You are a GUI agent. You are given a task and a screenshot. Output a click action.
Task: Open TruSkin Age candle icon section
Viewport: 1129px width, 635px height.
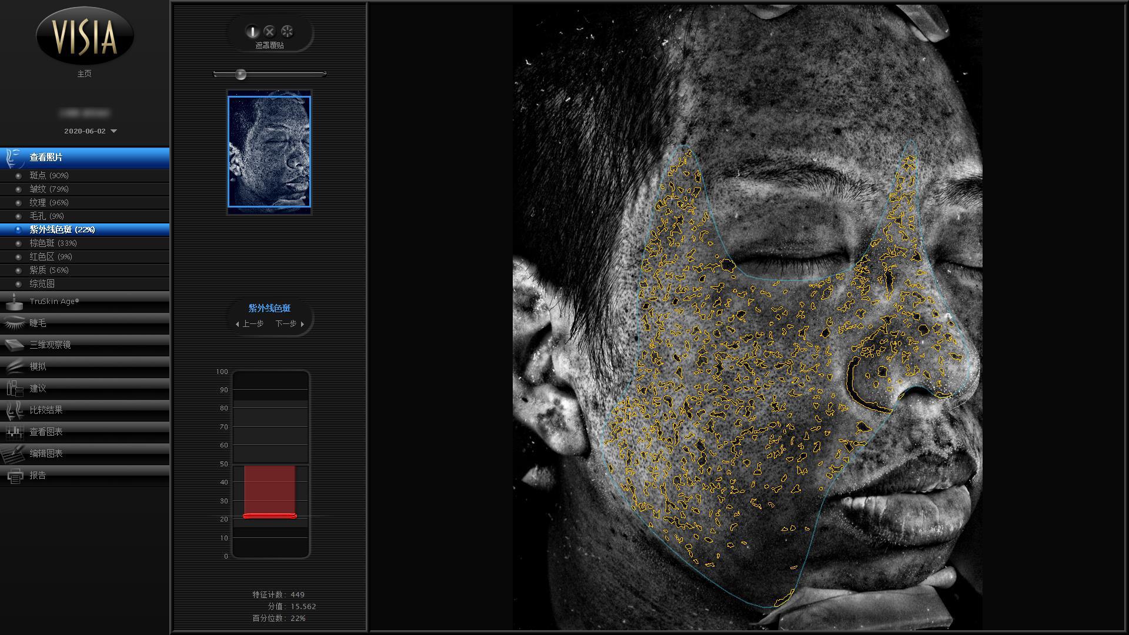[x=14, y=302]
